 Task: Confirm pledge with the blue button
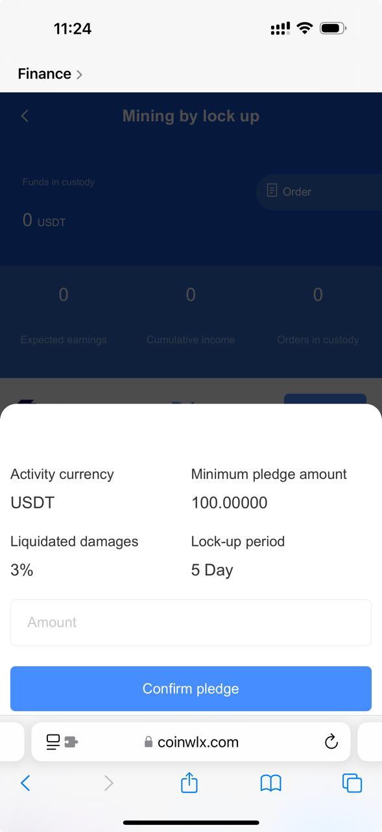[191, 688]
